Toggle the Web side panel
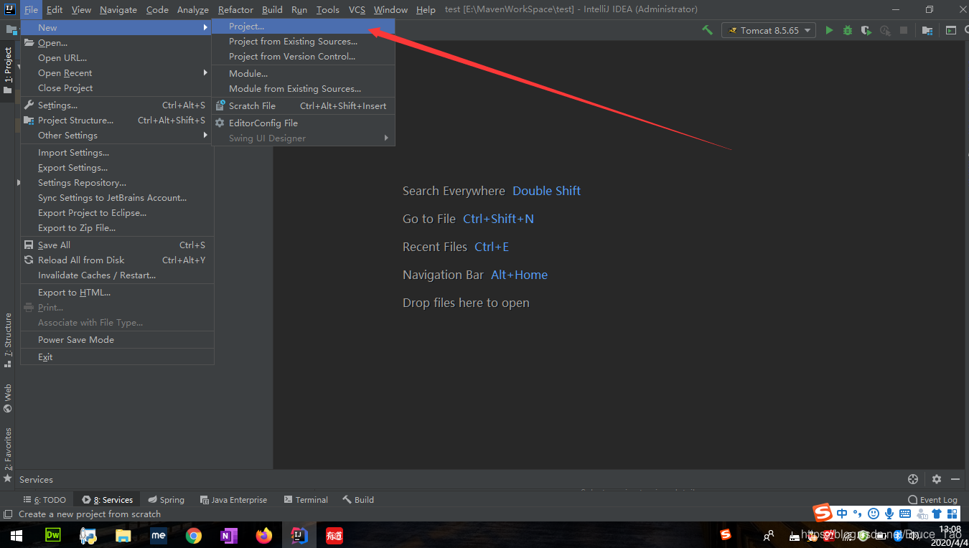Viewport: 969px width, 548px height. (x=8, y=398)
